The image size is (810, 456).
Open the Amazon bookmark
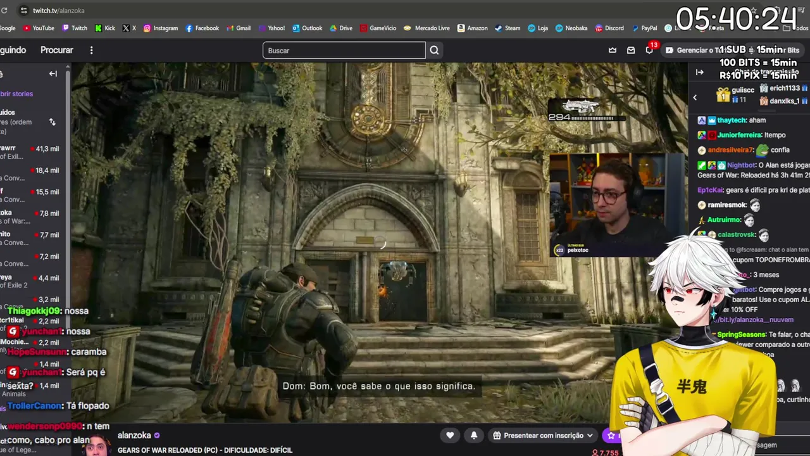pyautogui.click(x=473, y=28)
